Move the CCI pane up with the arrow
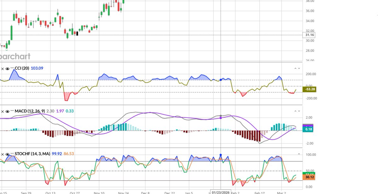Screen dimensions: 378x194 295,68
